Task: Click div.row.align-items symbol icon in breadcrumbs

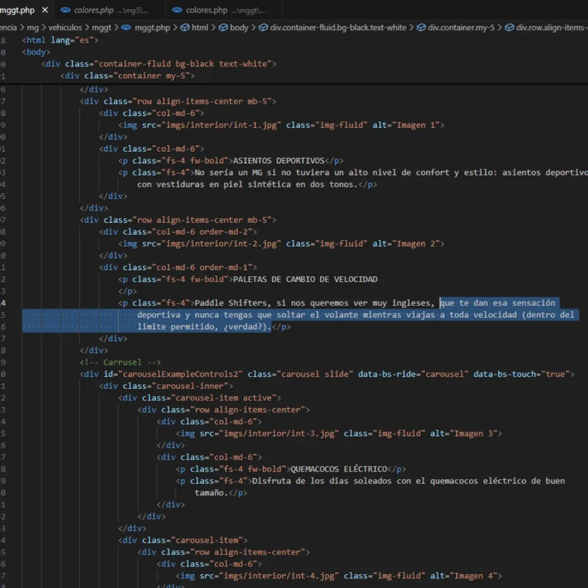Action: pyautogui.click(x=509, y=27)
